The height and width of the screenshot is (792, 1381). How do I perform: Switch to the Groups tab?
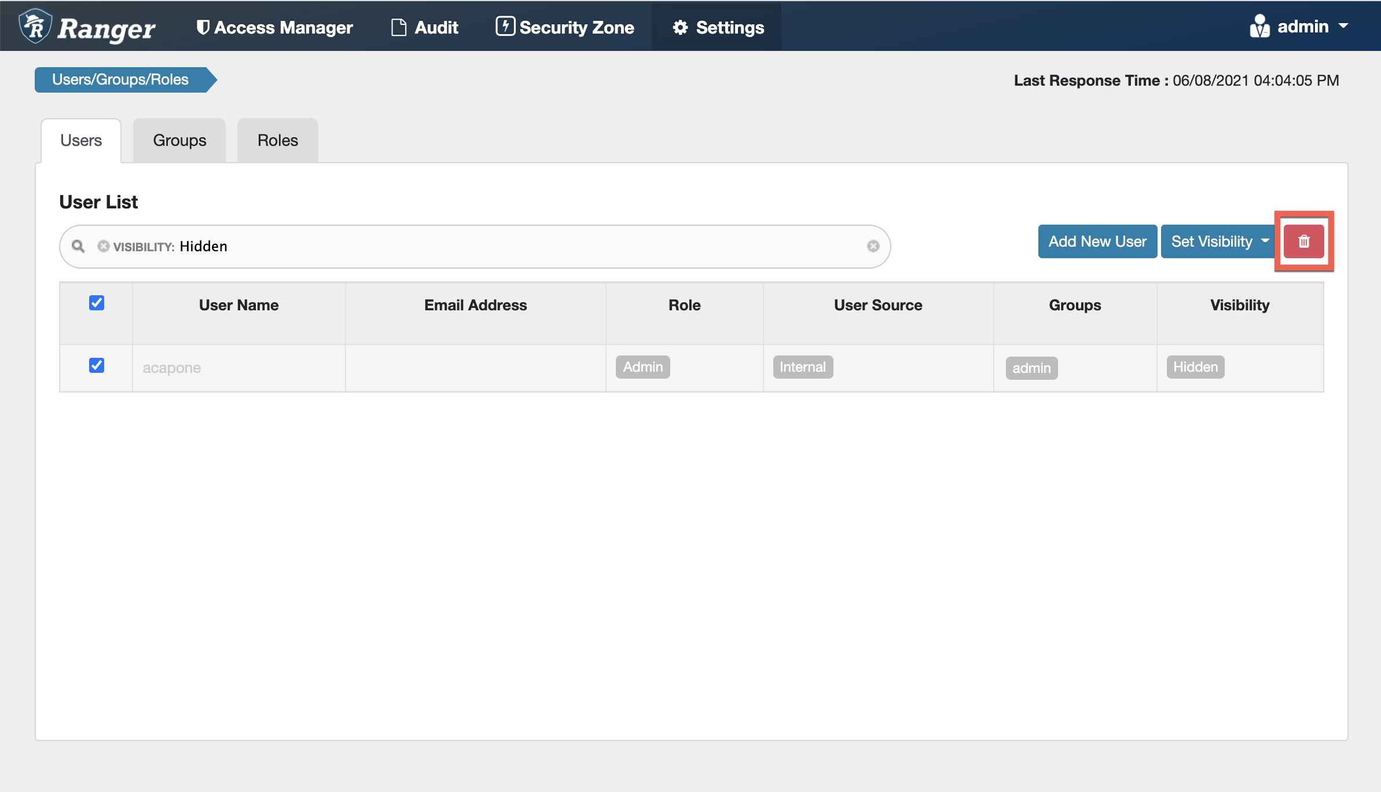coord(179,141)
